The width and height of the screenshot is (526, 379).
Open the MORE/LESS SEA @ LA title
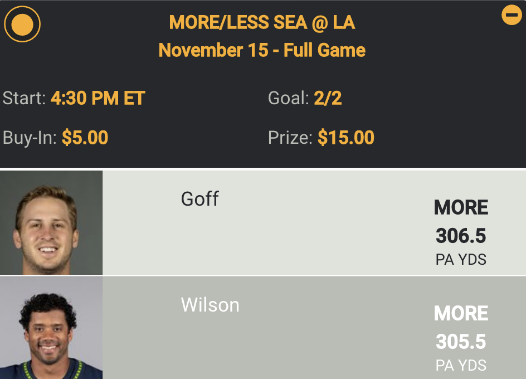pos(262,23)
